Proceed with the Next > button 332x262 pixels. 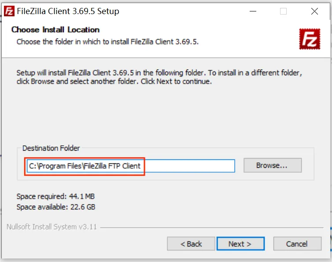tap(240, 244)
